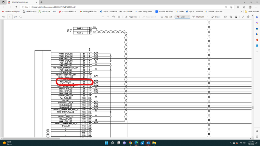
Task: Show hidden system tray icons
Action: [x=230, y=143]
